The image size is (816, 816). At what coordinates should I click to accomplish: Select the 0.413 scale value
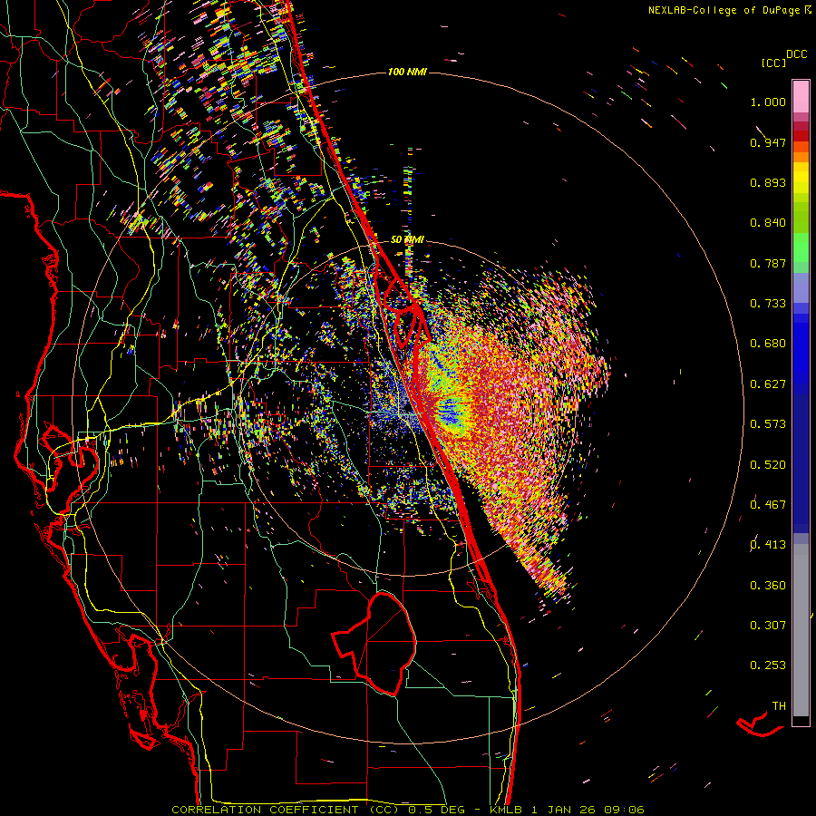click(x=768, y=545)
